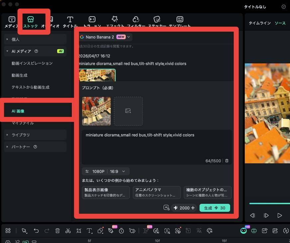Screen dimensions: 290x243
Task: Choose the 製品表示画像 example card
Action: 106,193
